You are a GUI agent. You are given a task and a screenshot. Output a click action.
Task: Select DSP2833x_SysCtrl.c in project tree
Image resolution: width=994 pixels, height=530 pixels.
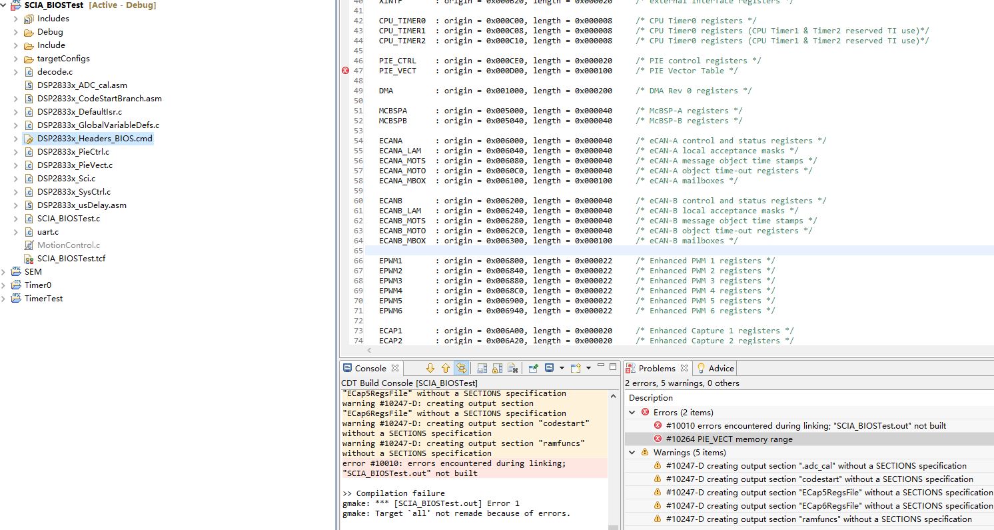(74, 192)
